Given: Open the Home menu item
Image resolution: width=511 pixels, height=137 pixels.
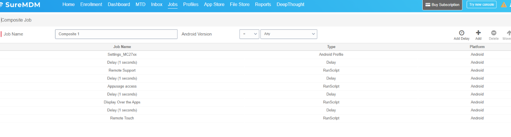Looking at the screenshot, I should [68, 5].
